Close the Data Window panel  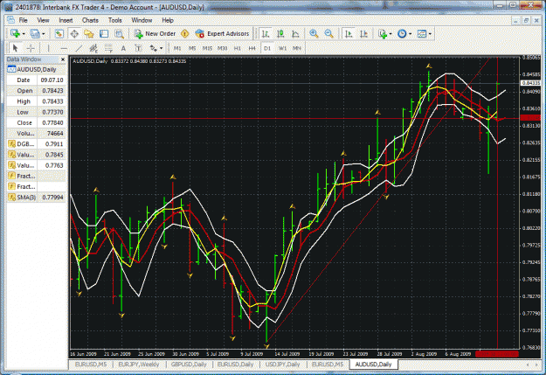pyautogui.click(x=63, y=59)
